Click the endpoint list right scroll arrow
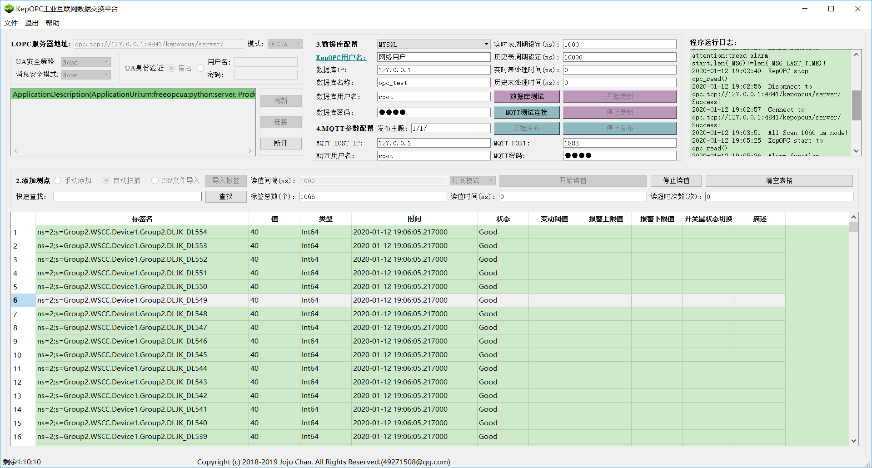The image size is (872, 468). (250, 150)
